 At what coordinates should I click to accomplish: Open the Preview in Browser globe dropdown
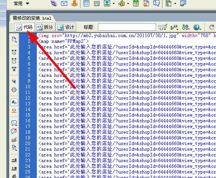tap(197, 27)
